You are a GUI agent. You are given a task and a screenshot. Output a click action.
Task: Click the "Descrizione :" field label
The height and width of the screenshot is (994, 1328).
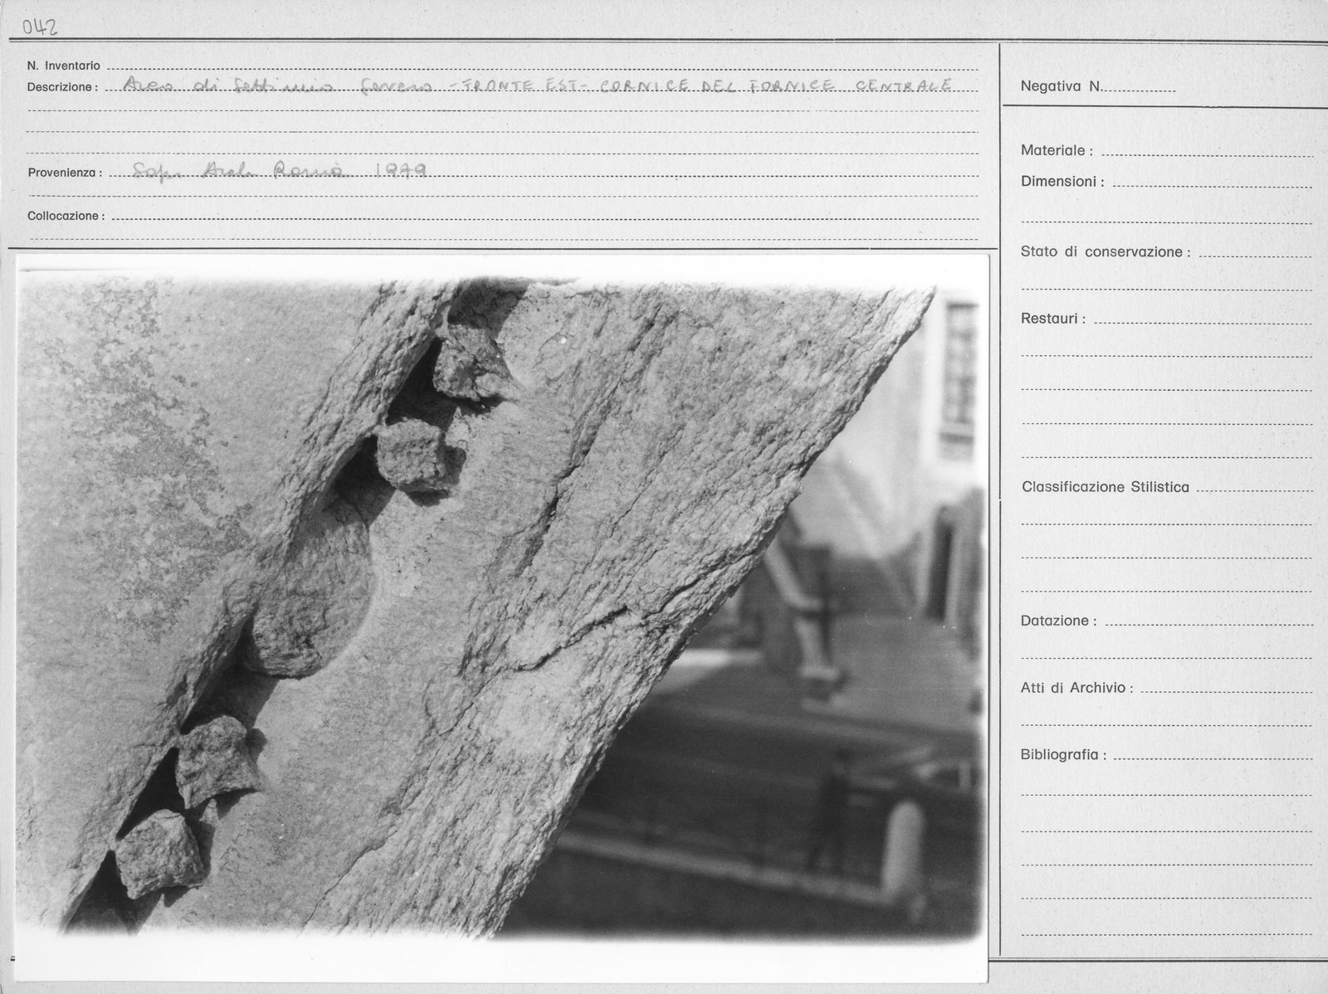62,87
